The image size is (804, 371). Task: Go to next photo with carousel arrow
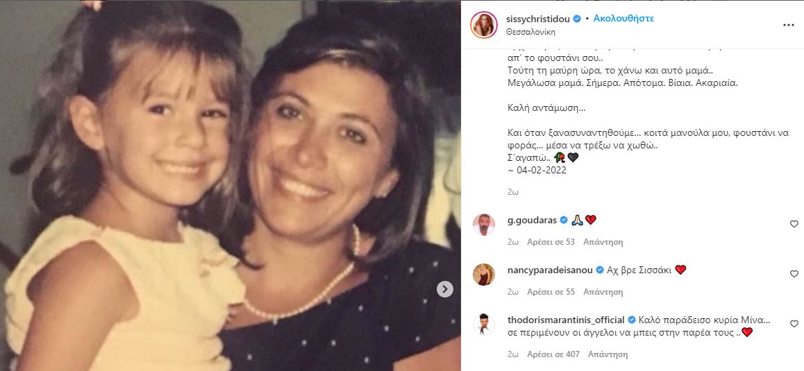[x=445, y=289]
